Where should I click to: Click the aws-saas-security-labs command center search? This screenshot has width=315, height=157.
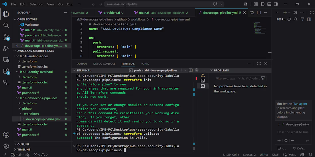(164, 4)
